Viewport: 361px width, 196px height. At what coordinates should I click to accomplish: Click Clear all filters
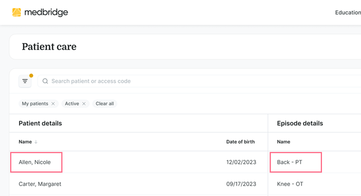click(x=105, y=104)
